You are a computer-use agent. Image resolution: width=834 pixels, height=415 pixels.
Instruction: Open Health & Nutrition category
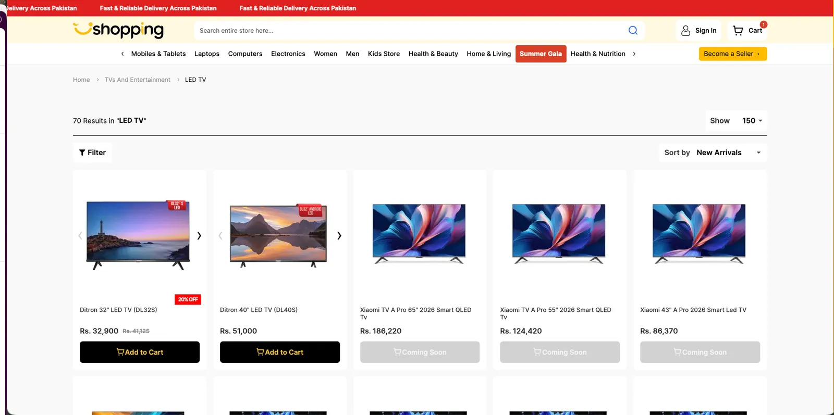[598, 54]
